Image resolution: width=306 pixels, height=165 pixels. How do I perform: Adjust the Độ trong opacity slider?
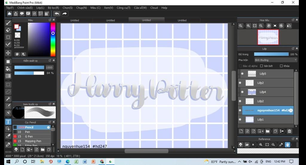(x=271, y=54)
